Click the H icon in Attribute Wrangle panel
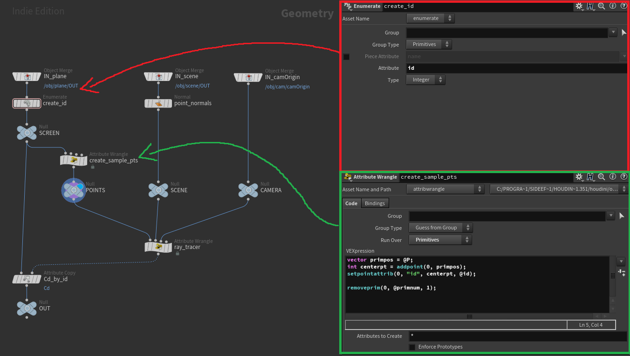 [590, 177]
